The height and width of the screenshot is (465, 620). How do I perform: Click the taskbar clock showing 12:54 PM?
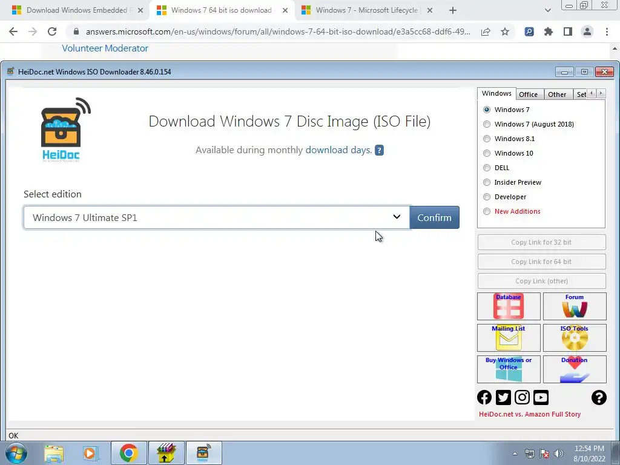[x=589, y=453]
